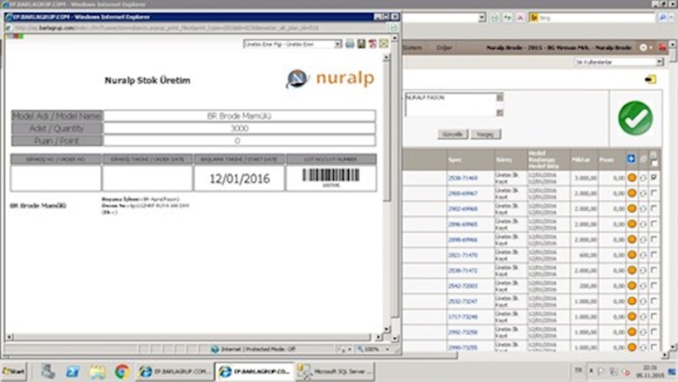Click the Stop (red X) button in main browser
The height and width of the screenshot is (382, 678).
(520, 18)
